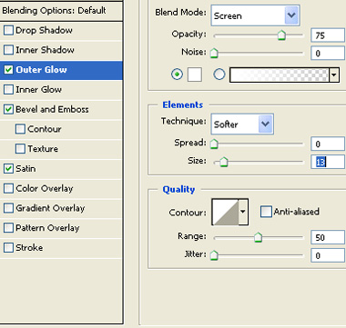
Task: Click the Range value field showing 50
Action: [x=328, y=237]
